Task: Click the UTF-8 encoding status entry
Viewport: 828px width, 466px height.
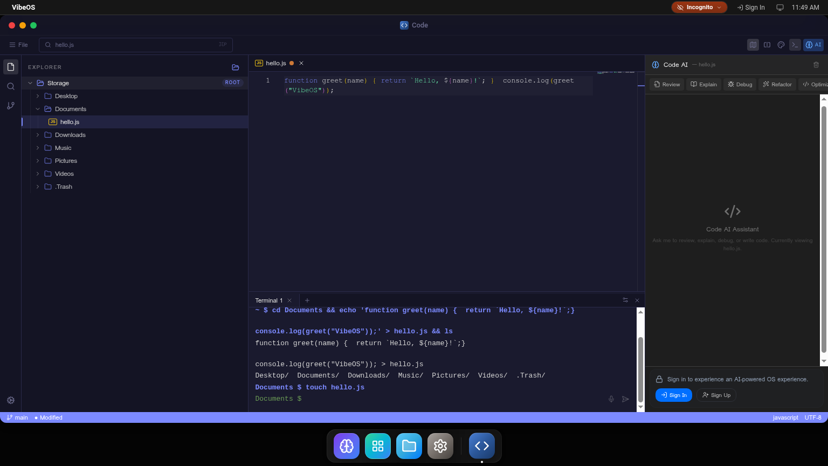Action: 813,417
